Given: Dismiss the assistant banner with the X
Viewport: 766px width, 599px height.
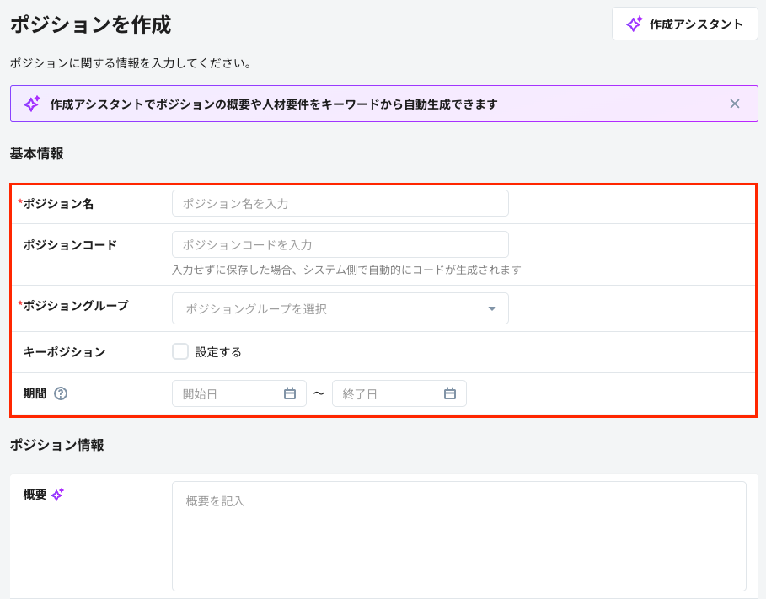Looking at the screenshot, I should click(x=734, y=103).
